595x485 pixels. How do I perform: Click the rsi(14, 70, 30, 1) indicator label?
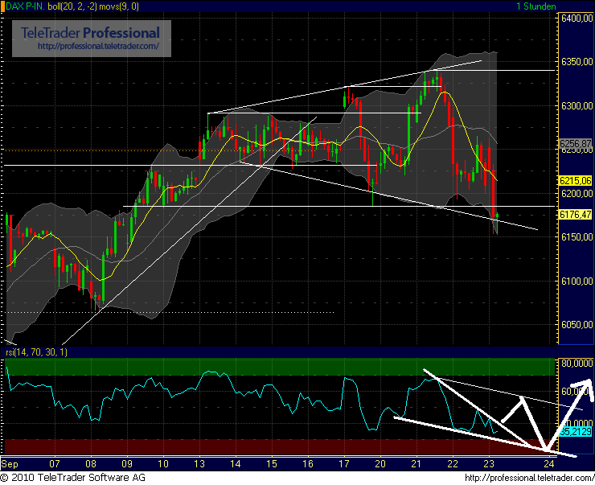coord(36,352)
